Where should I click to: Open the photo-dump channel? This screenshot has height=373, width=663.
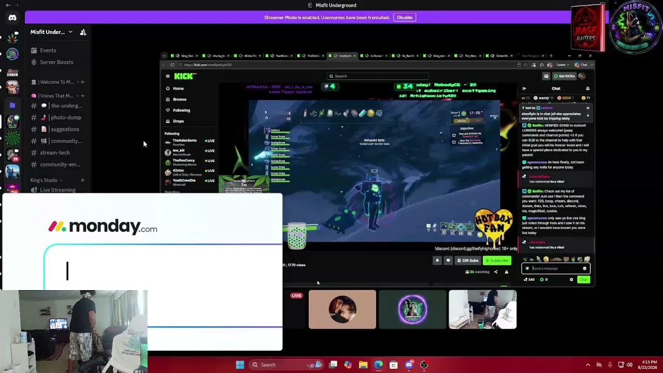(x=56, y=118)
